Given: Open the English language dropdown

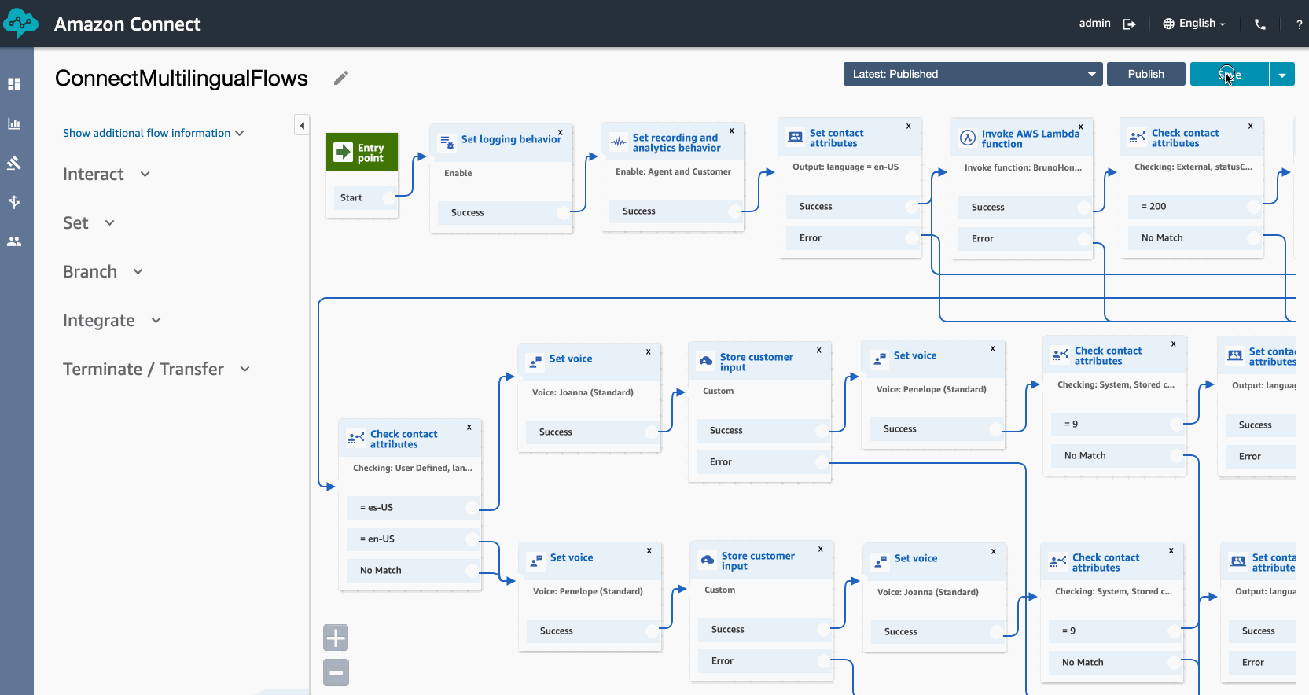Looking at the screenshot, I should (1194, 24).
